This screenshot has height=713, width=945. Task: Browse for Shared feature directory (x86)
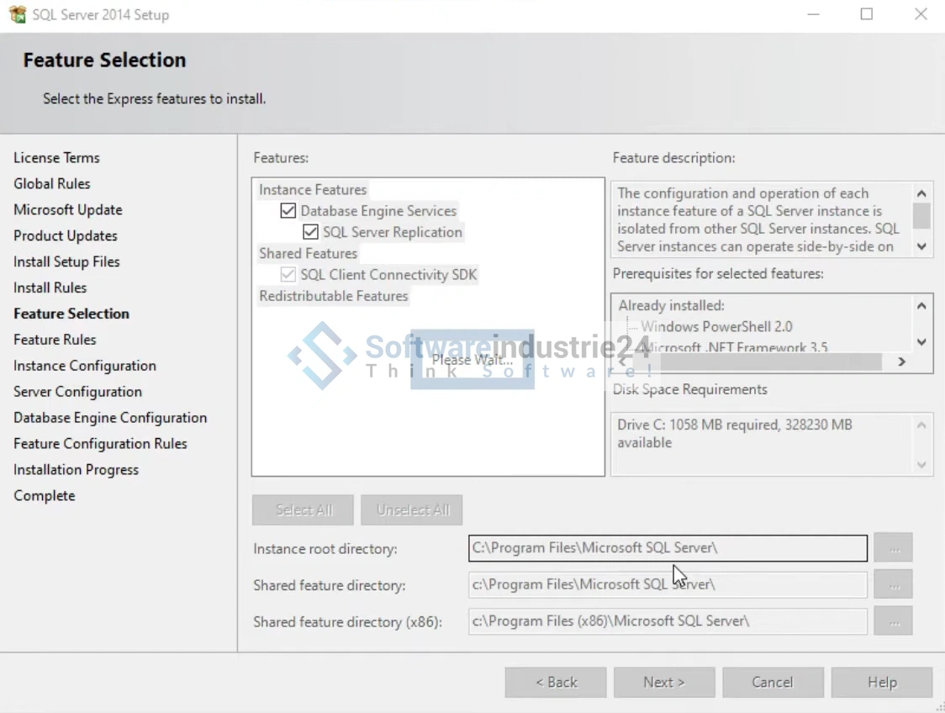(x=893, y=621)
